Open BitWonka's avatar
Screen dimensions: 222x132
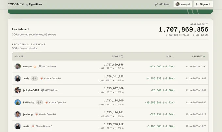tap(18, 102)
